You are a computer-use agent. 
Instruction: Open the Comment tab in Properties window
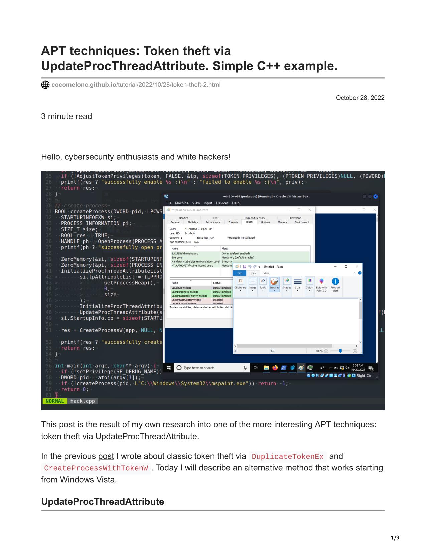click(x=295, y=218)
